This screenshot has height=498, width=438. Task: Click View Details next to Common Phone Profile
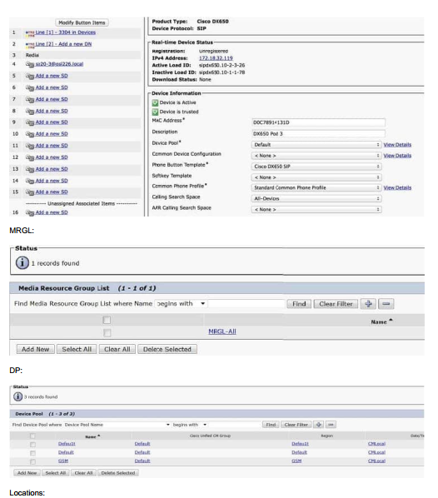397,187
